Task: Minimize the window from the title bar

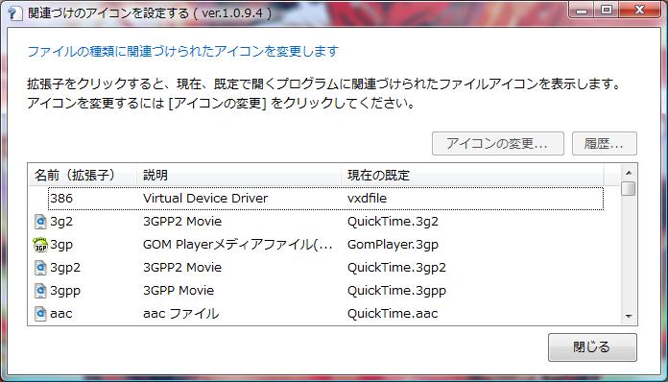Action: click(x=582, y=11)
